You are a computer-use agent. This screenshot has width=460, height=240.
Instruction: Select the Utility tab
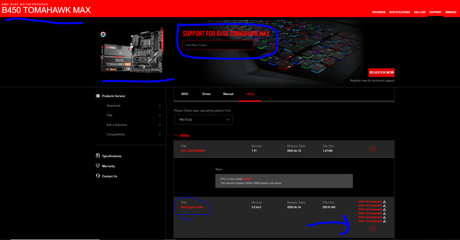click(x=250, y=94)
